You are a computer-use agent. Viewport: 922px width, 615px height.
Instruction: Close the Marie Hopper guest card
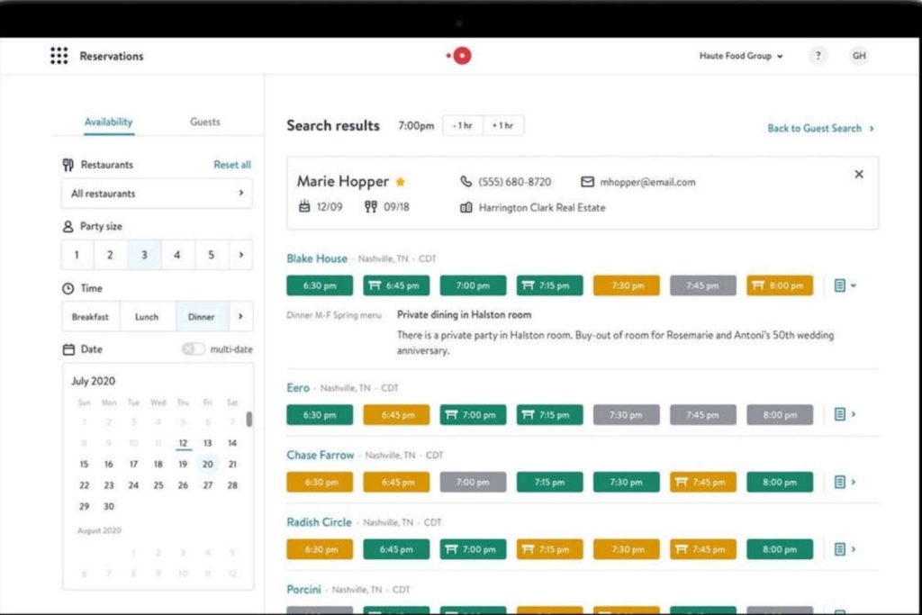(859, 174)
